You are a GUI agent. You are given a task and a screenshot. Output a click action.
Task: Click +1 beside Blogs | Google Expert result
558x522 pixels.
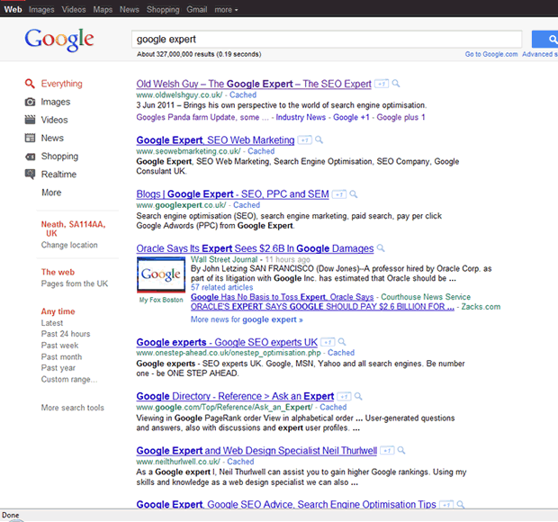click(x=339, y=194)
